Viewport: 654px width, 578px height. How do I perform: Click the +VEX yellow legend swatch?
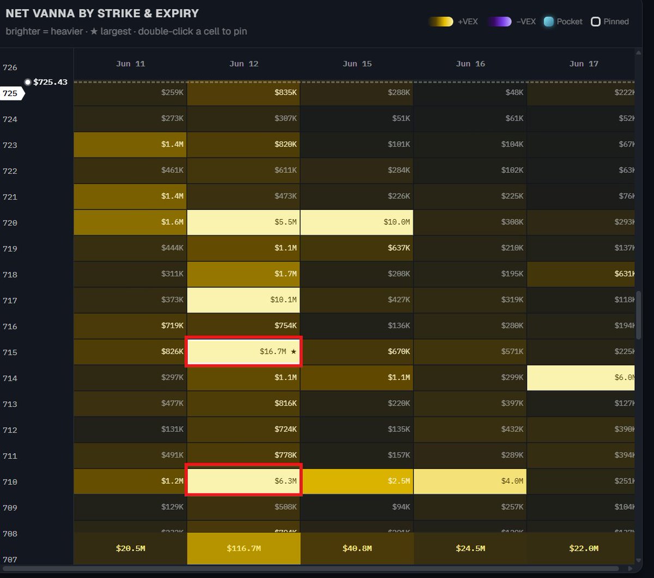pos(440,22)
